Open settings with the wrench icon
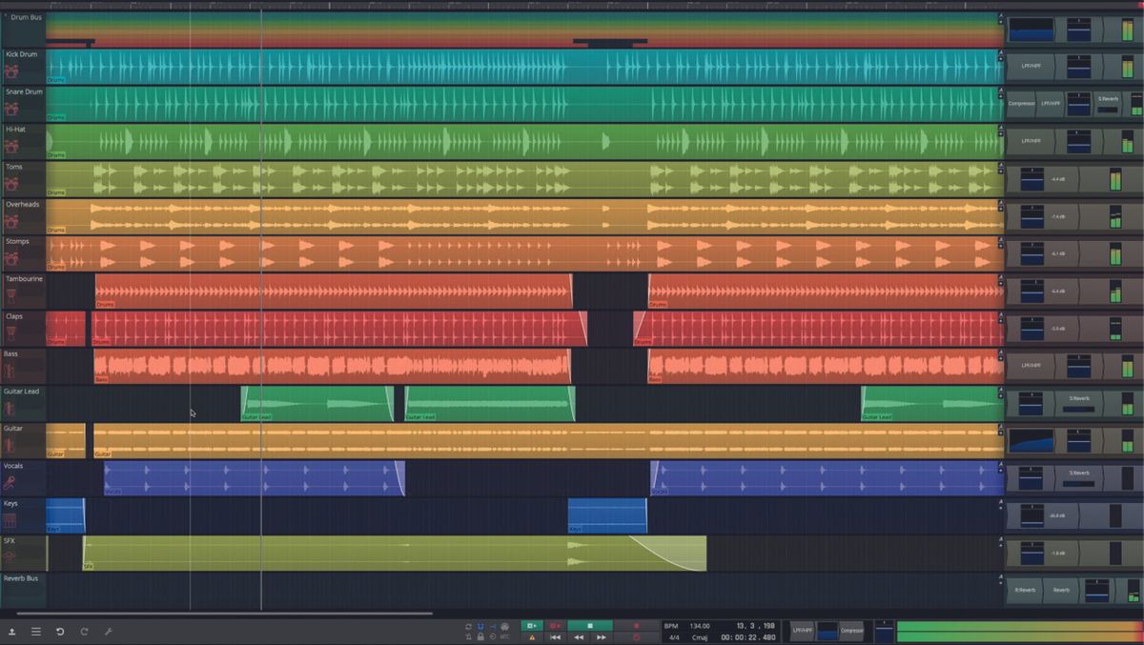Image resolution: width=1144 pixels, height=645 pixels. [107, 631]
